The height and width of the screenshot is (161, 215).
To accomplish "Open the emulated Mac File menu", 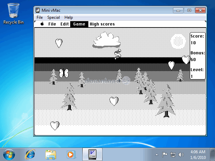I will pyautogui.click(x=52, y=24).
